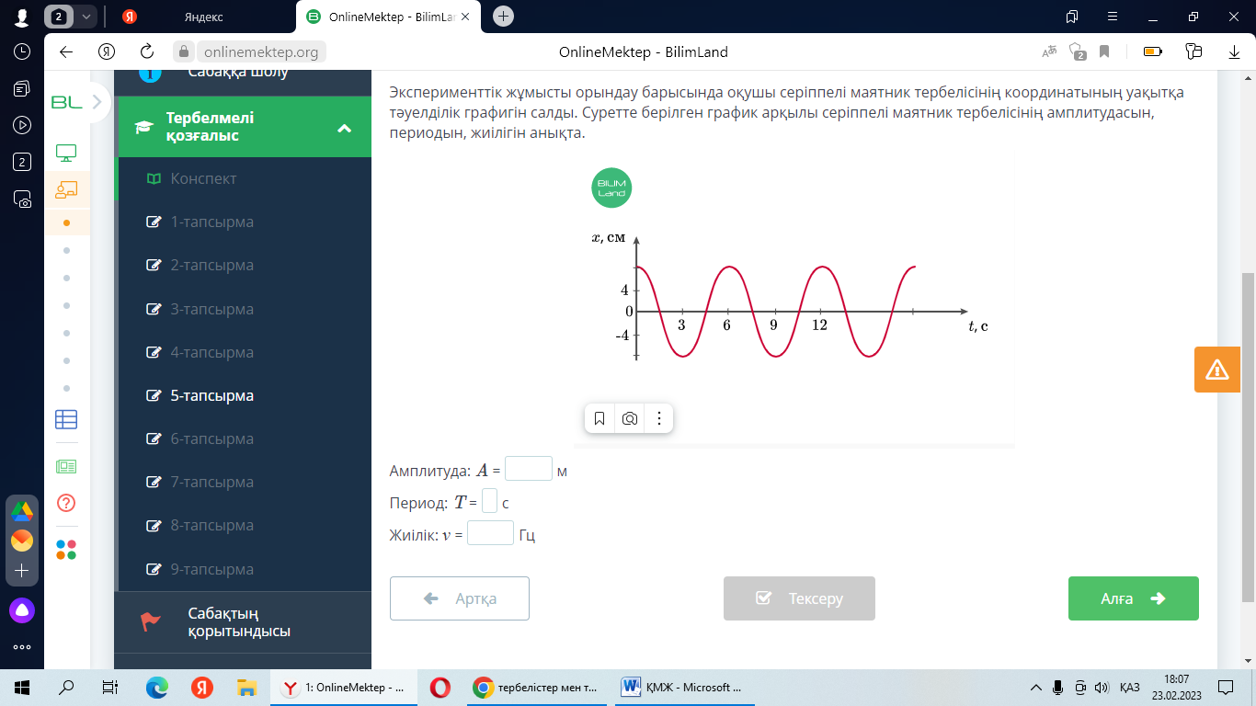Screen dimensions: 1256x706
Task: Open the mail shortcut in browser sidebar
Action: [x=22, y=541]
